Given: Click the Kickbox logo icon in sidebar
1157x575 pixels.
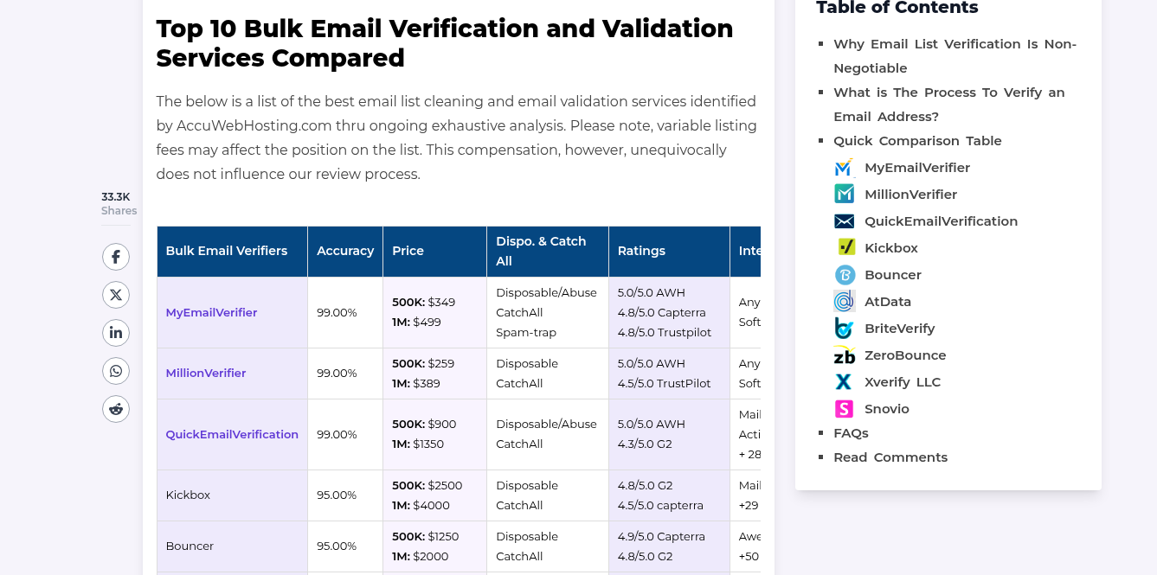Looking at the screenshot, I should tap(844, 248).
